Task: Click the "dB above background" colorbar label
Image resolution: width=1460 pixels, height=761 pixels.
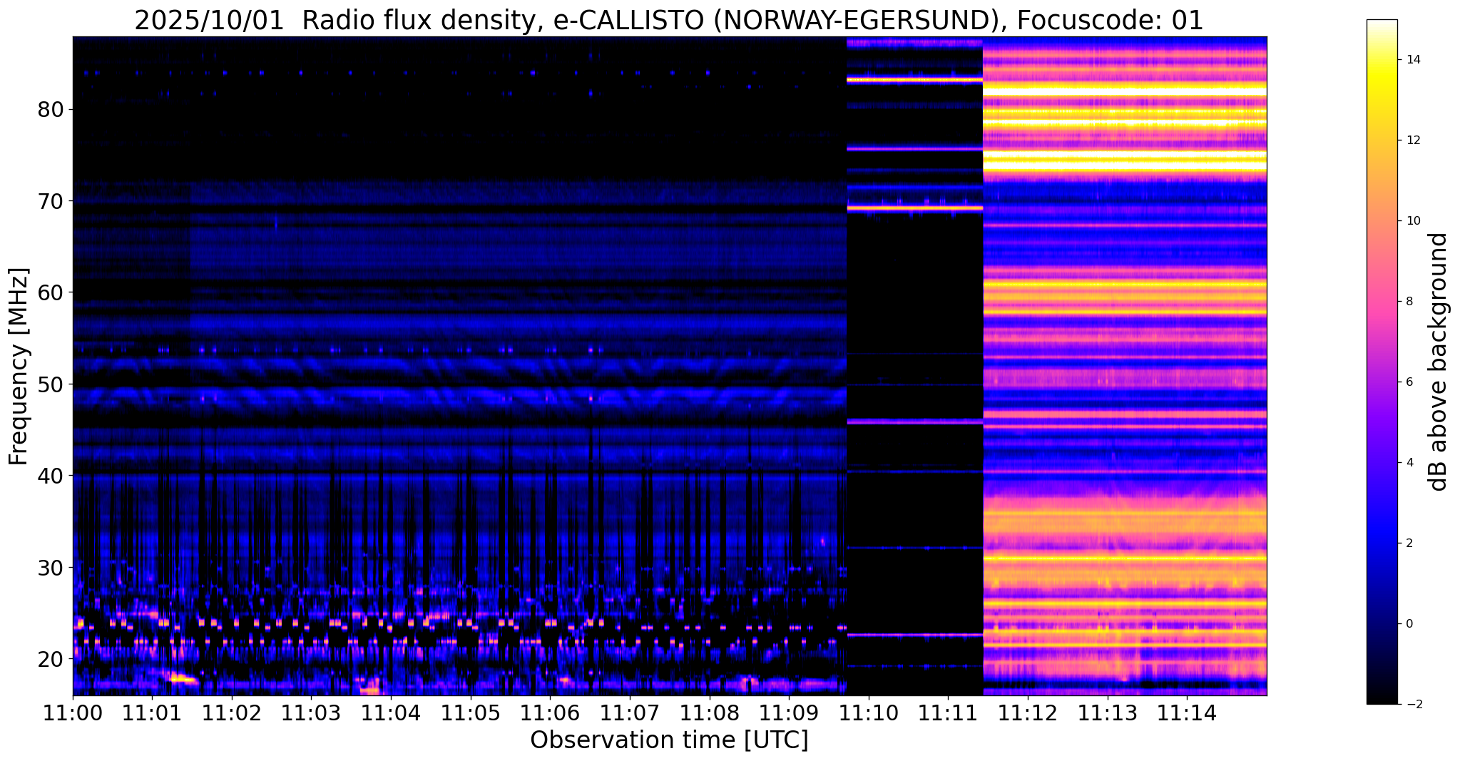Action: pyautogui.click(x=1439, y=362)
